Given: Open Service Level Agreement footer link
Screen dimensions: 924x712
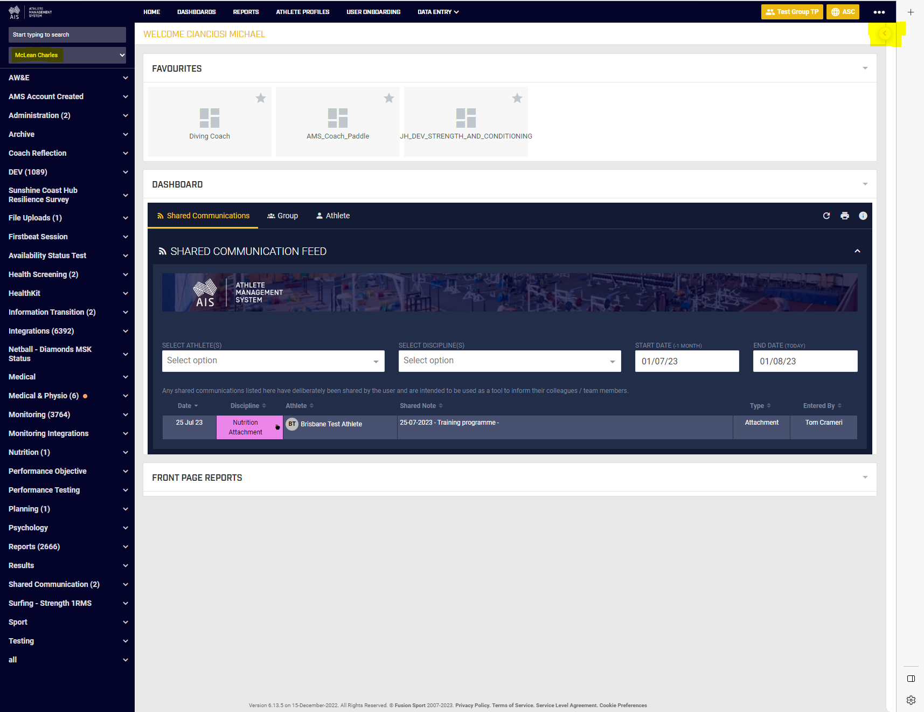Looking at the screenshot, I should coord(566,706).
